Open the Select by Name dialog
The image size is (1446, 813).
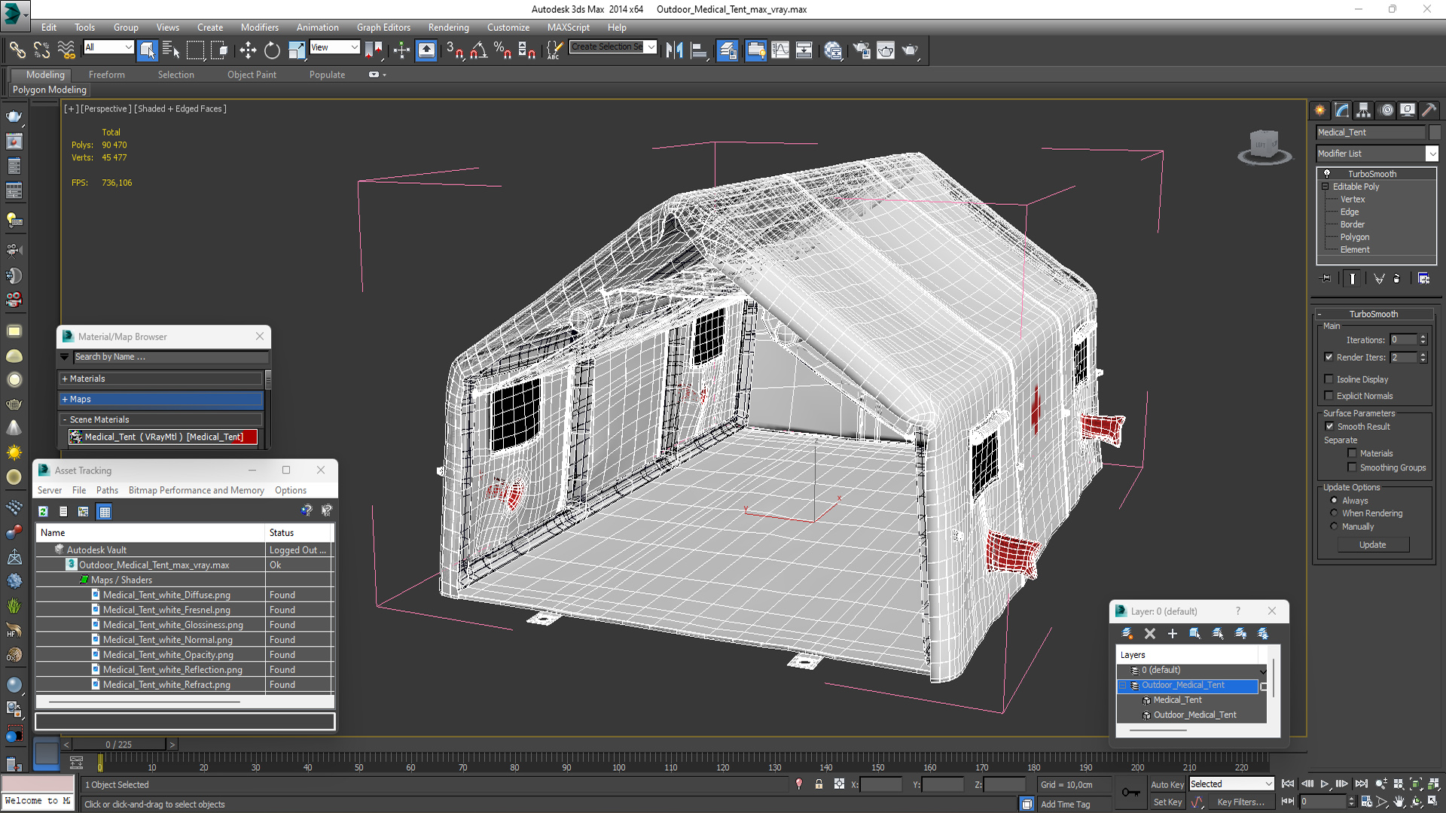[171, 50]
